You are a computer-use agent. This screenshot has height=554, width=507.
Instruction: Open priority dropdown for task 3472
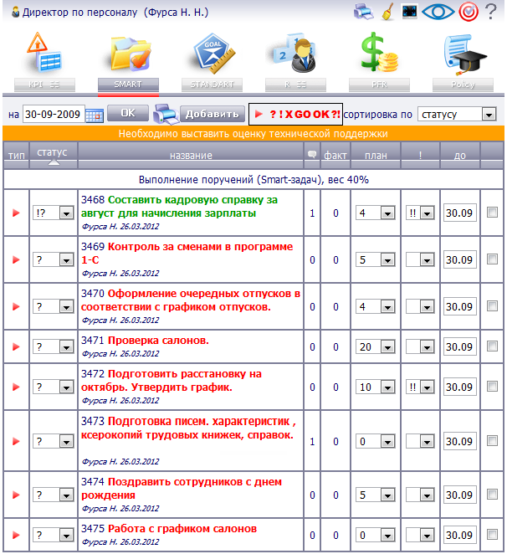coord(420,387)
